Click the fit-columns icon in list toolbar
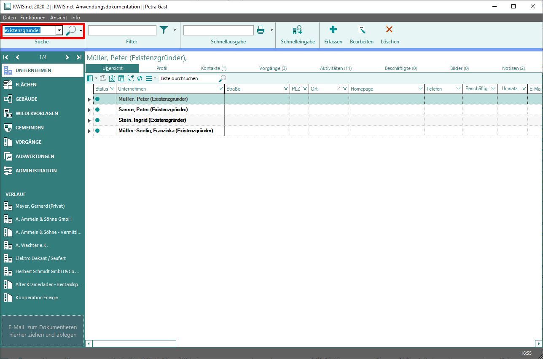The image size is (543, 359). coord(131,78)
